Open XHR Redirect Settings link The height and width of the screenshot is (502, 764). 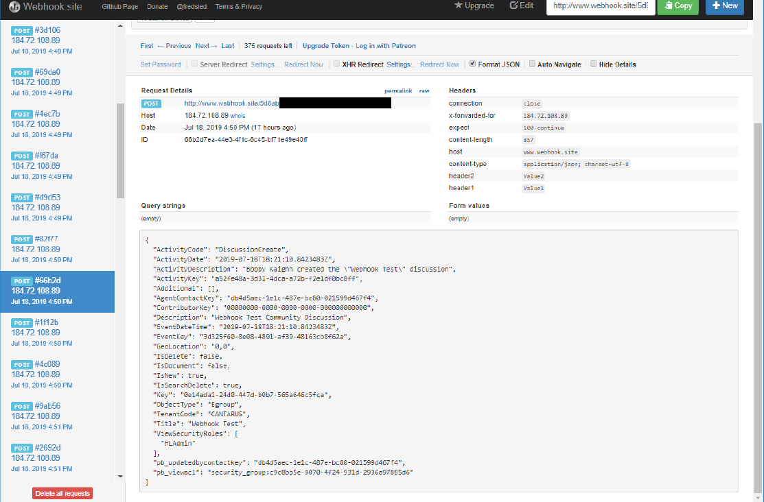pos(400,64)
